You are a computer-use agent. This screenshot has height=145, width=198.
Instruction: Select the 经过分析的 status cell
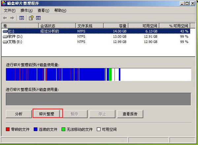(x=49, y=31)
